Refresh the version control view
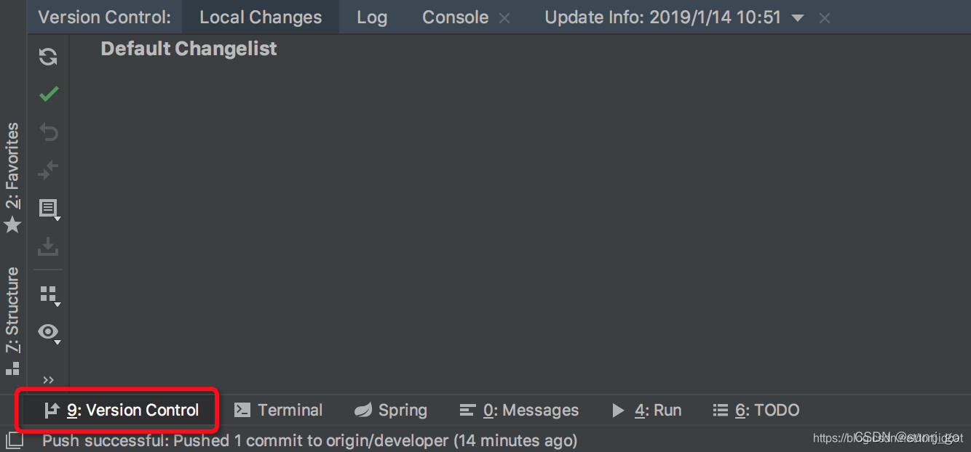 [48, 56]
